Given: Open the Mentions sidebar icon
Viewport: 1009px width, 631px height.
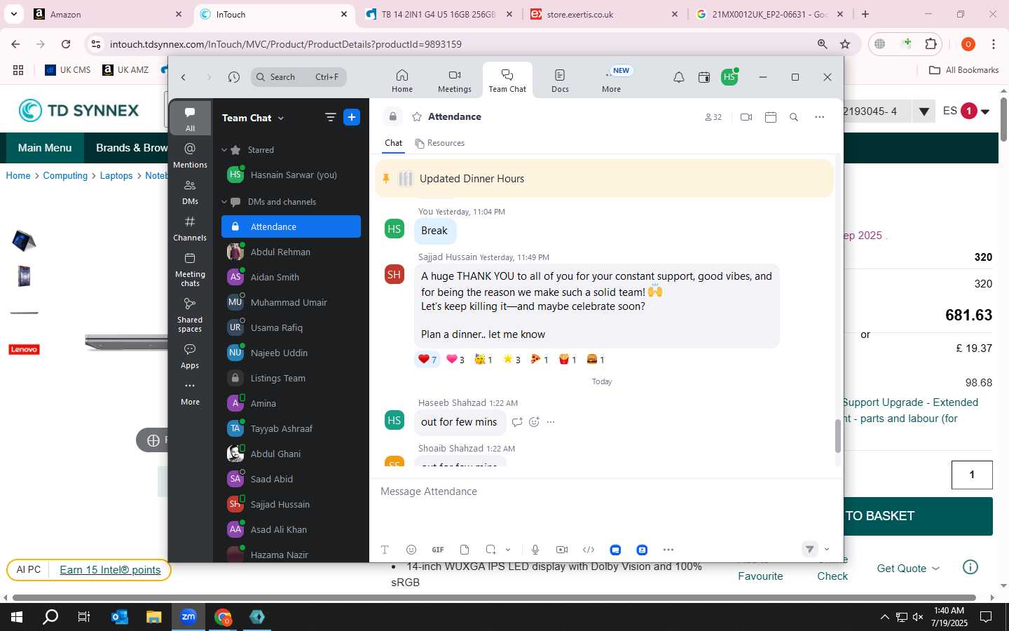Looking at the screenshot, I should coord(190,155).
